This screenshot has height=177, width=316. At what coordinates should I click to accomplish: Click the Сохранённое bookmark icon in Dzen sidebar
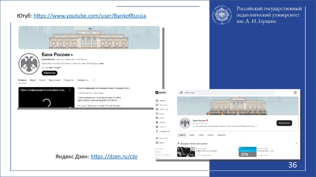click(x=157, y=131)
